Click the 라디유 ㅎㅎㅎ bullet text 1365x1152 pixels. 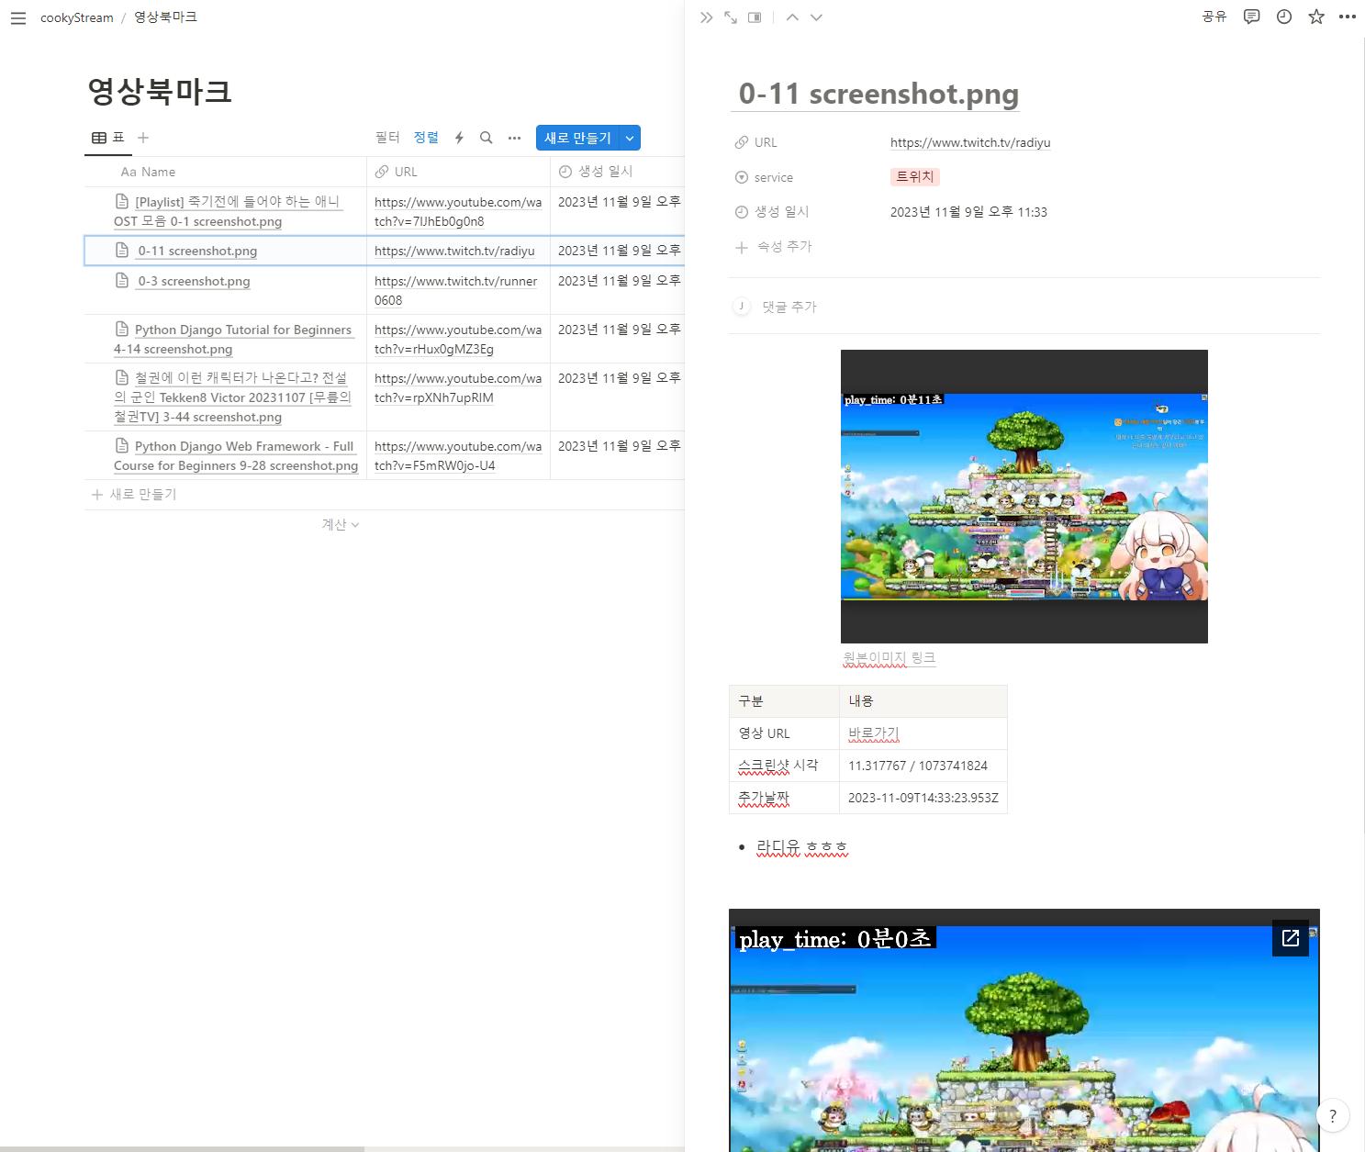pos(802,846)
